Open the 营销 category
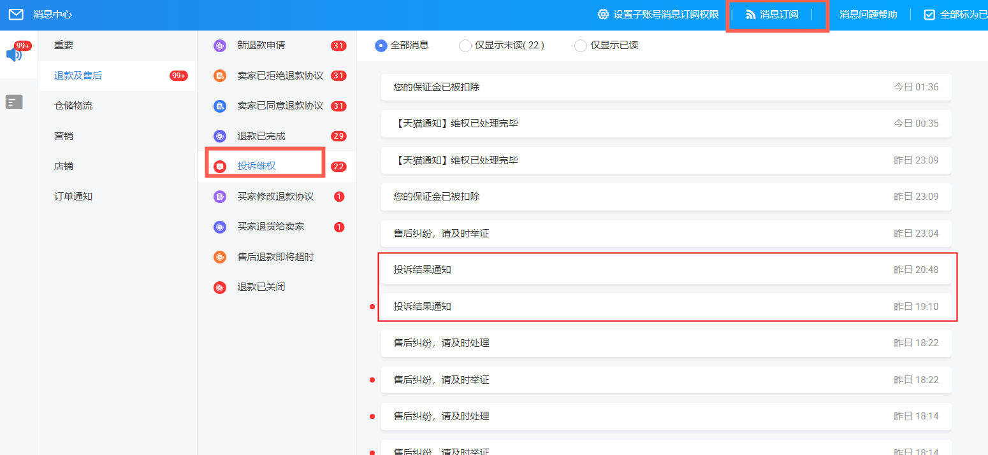This screenshot has height=455, width=988. point(117,136)
